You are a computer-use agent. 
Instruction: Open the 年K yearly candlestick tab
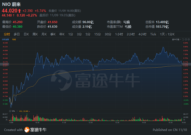(62, 34)
